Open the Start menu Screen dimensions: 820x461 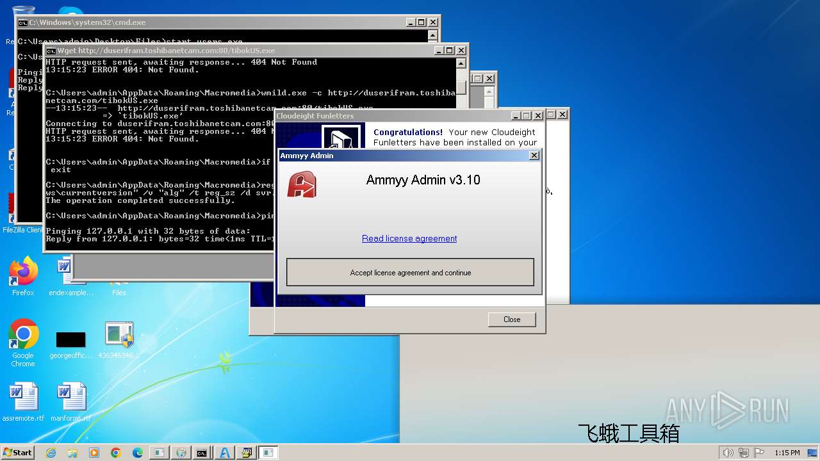coord(18,452)
